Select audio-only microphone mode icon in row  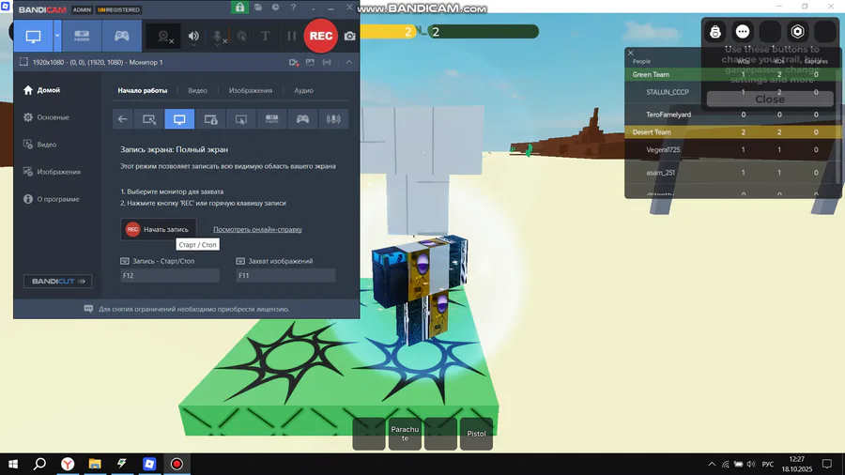[x=333, y=119]
